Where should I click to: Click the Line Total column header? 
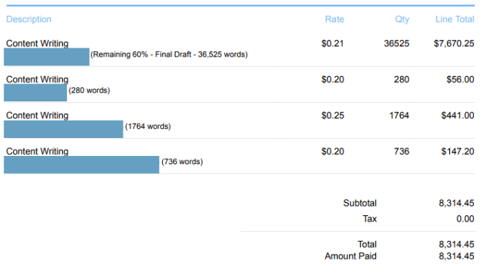pos(455,19)
